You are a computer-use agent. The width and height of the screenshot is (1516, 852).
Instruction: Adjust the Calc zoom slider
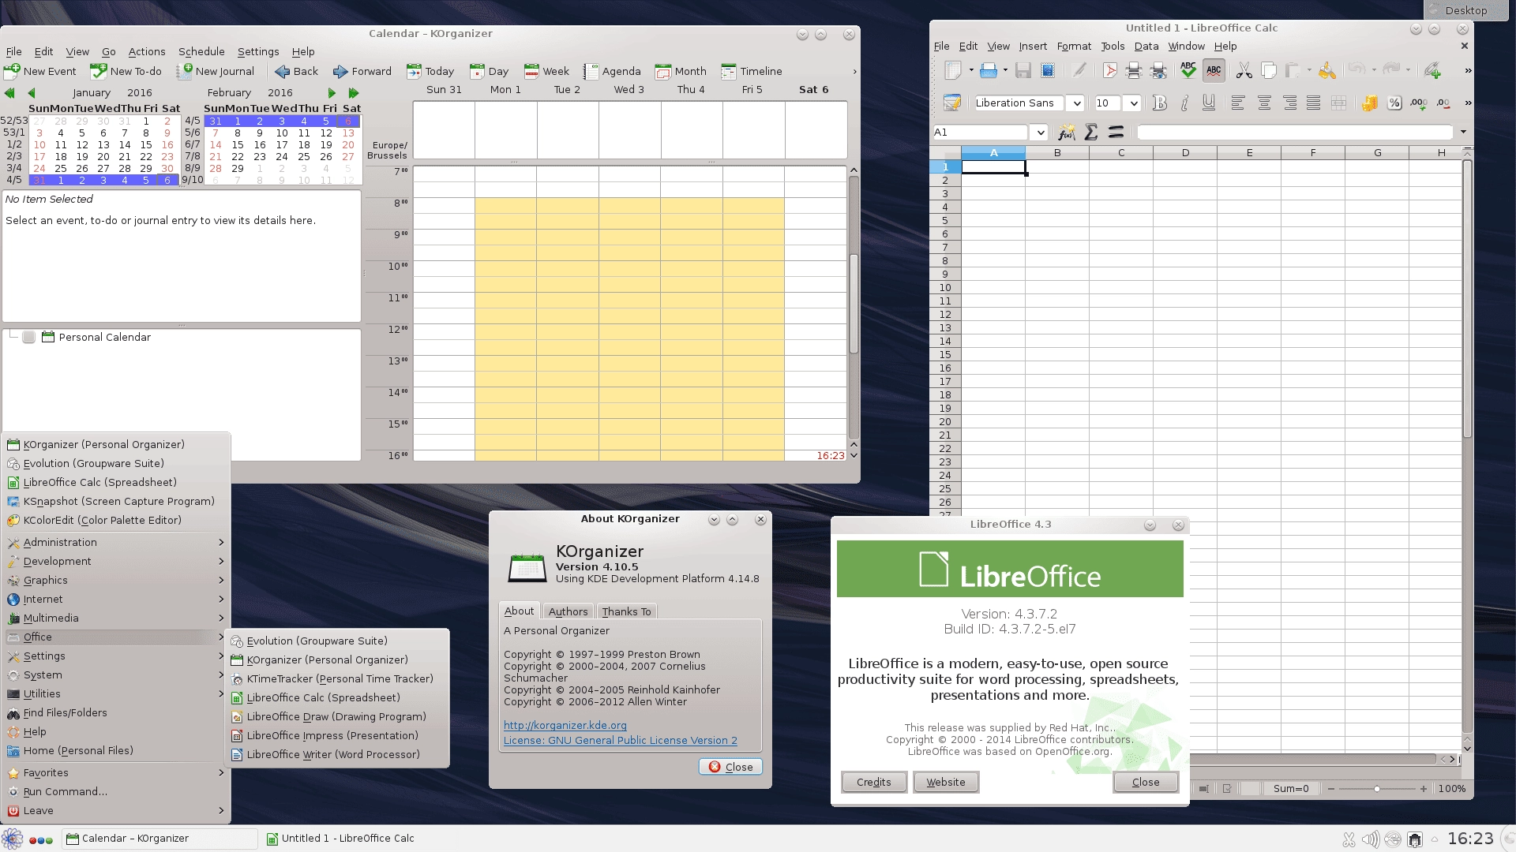[x=1377, y=789]
